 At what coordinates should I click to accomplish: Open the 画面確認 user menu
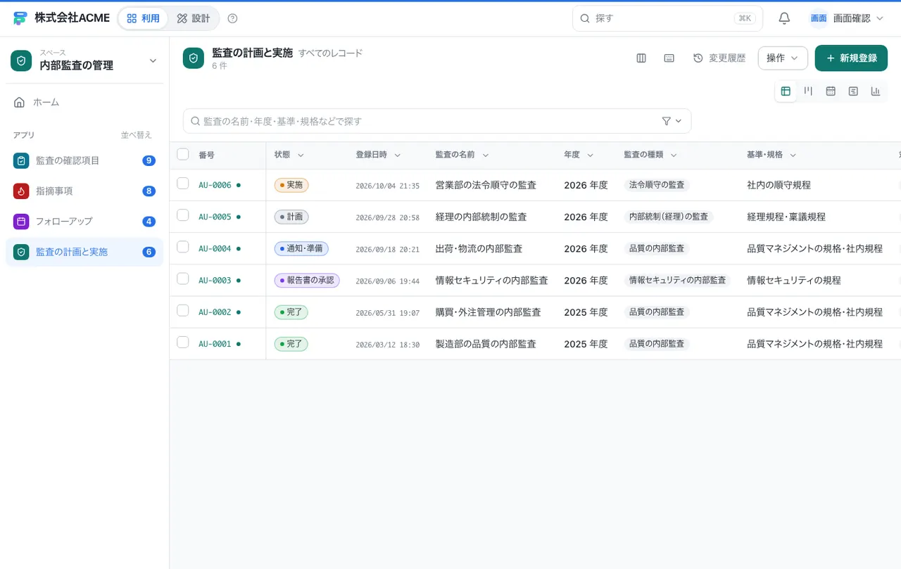[847, 18]
